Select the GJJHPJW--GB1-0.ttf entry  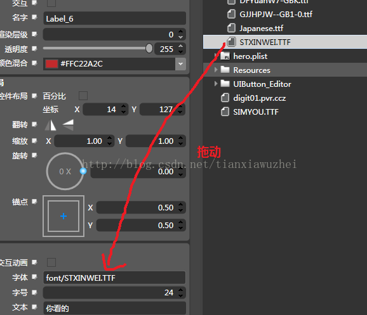click(276, 14)
